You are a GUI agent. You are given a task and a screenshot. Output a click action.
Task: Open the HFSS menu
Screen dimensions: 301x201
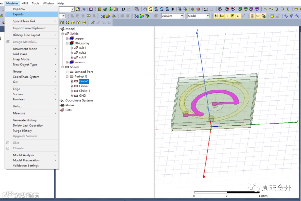pos(25,3)
